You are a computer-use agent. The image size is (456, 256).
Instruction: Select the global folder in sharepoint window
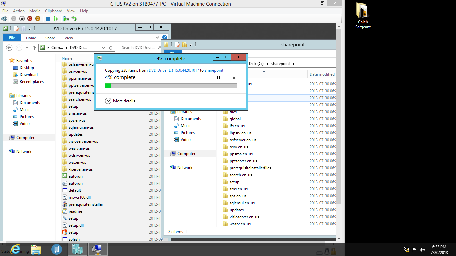pos(235,119)
